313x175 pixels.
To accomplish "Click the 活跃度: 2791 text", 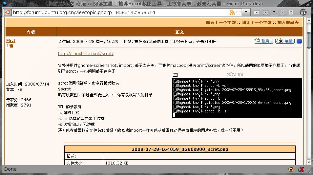I will [x=19, y=105].
